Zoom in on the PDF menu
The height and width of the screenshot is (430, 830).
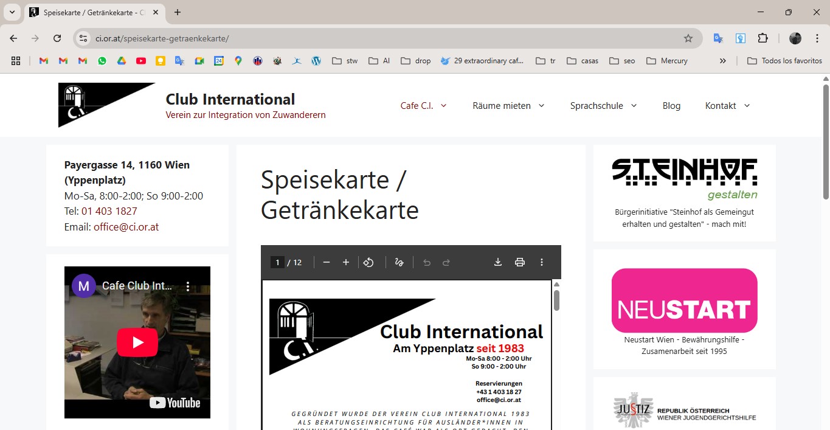pos(346,262)
